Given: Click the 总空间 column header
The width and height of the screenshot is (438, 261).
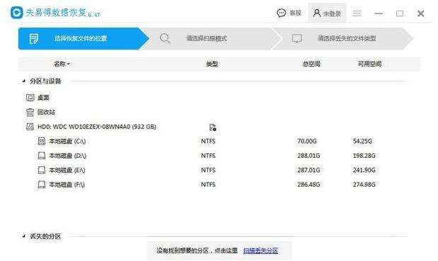Looking at the screenshot, I should (311, 64).
